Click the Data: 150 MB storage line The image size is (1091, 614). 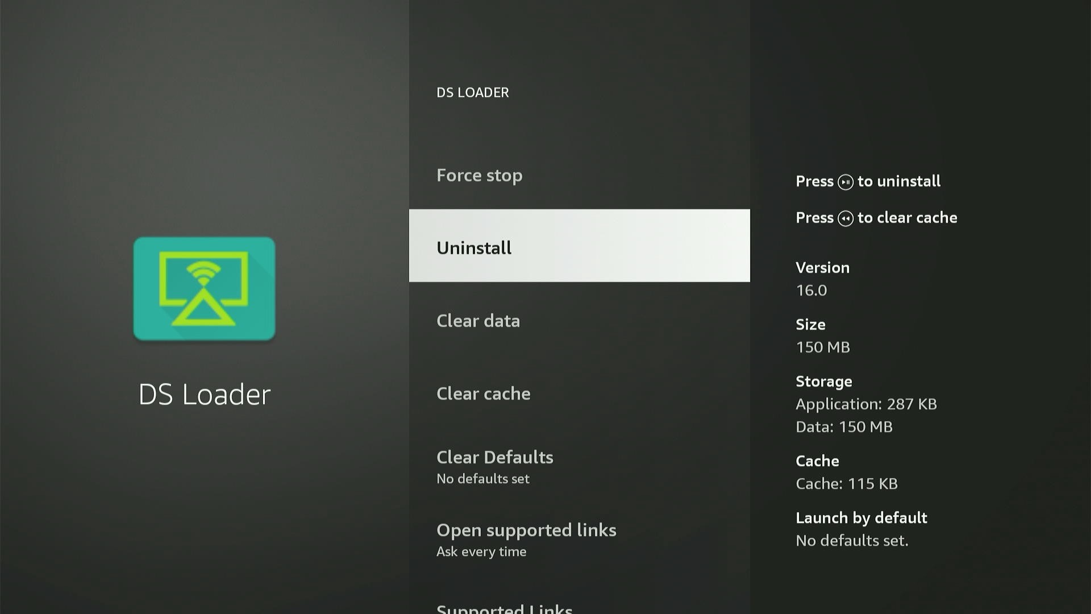coord(844,427)
